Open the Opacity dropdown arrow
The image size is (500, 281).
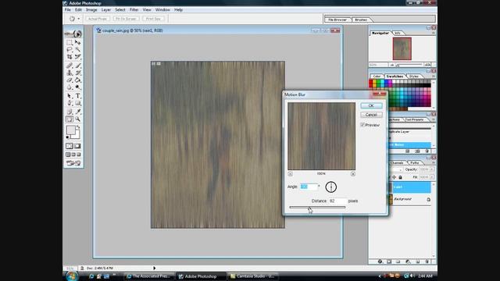(432, 169)
